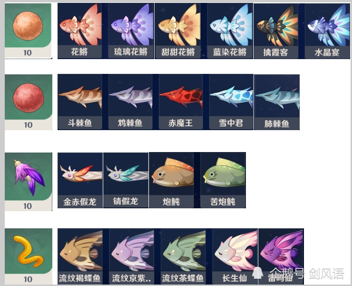Open the 肺棘鱼 fish card
The width and height of the screenshot is (352, 286).
277,102
